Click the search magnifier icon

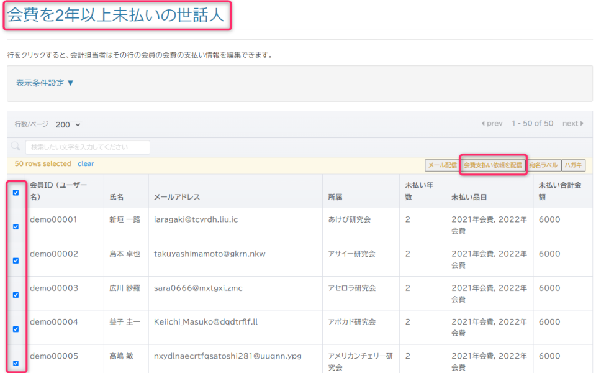click(x=16, y=147)
